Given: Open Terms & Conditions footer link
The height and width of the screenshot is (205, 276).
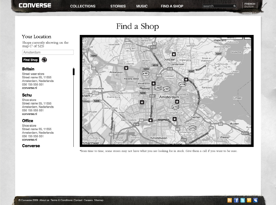Looking at the screenshot, I should [x=62, y=200].
